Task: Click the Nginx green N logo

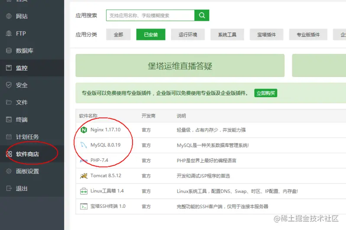Action: pyautogui.click(x=84, y=130)
